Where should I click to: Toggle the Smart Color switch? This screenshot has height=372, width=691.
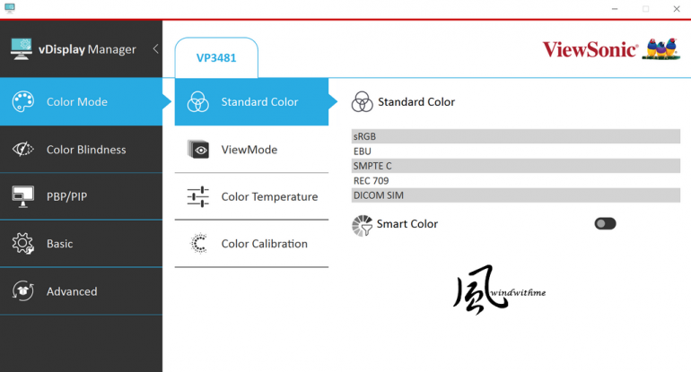(x=605, y=223)
